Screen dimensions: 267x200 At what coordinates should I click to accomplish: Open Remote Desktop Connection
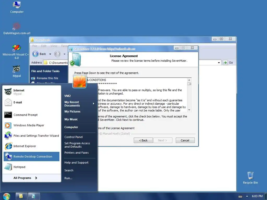(32, 157)
